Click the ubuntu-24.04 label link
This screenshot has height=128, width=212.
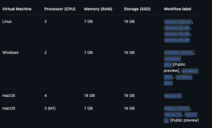177,28
